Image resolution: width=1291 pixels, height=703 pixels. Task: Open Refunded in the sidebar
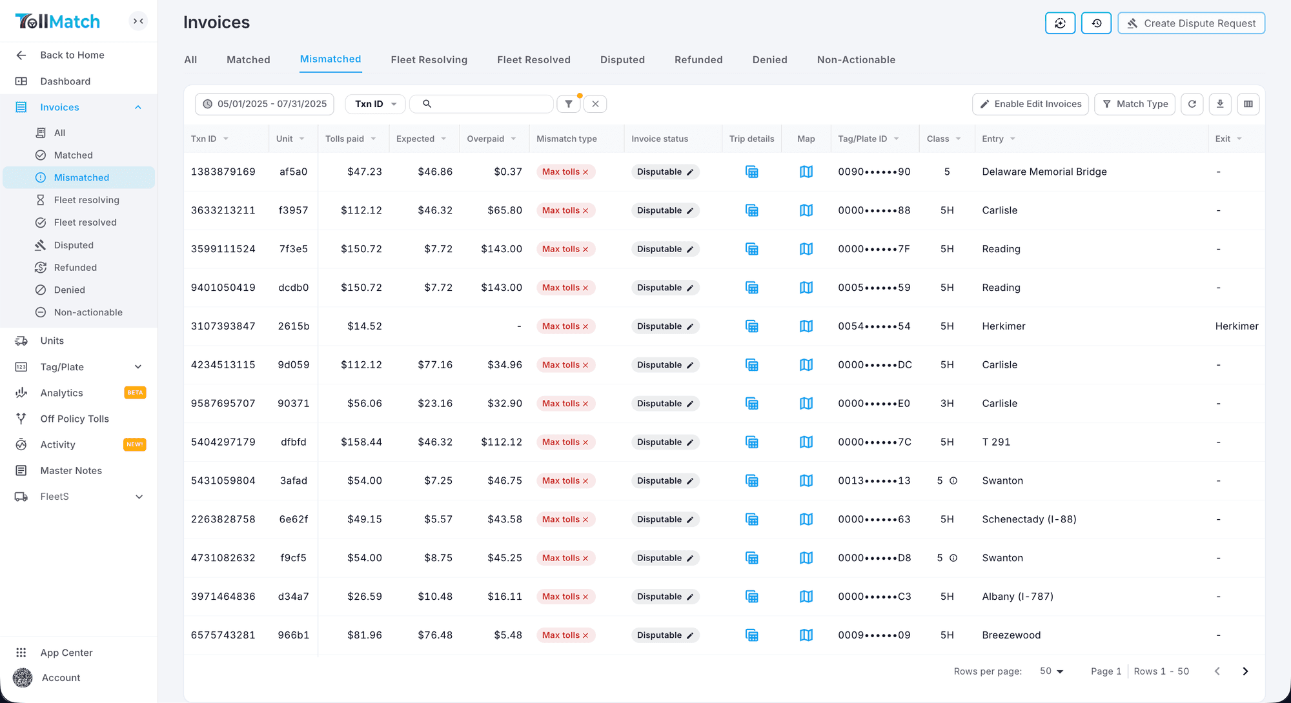pyautogui.click(x=76, y=268)
